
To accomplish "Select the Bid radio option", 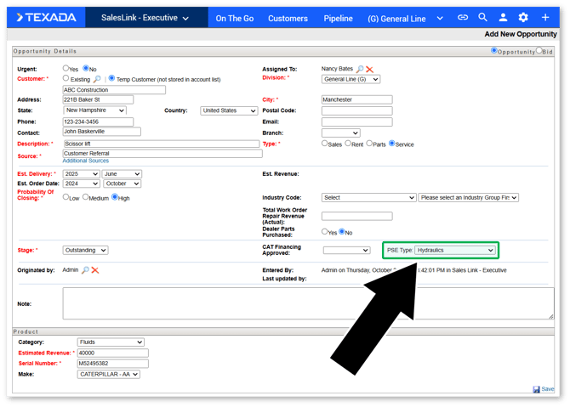I will 539,51.
